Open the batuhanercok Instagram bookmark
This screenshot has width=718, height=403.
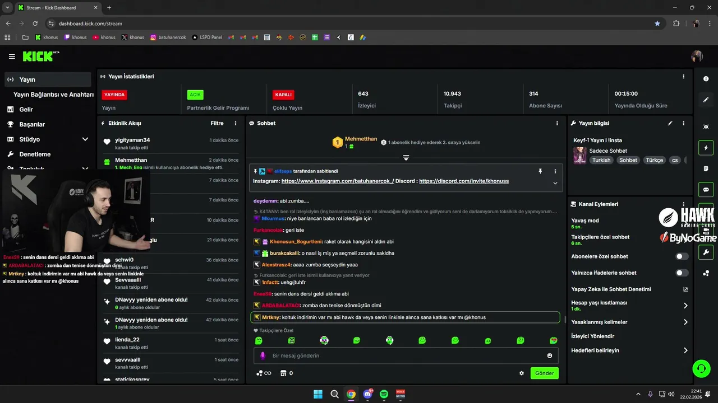coord(167,38)
